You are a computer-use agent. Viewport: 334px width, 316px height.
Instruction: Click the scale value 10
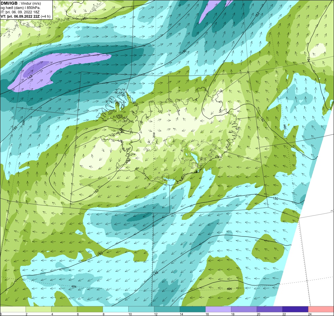(x=130, y=314)
